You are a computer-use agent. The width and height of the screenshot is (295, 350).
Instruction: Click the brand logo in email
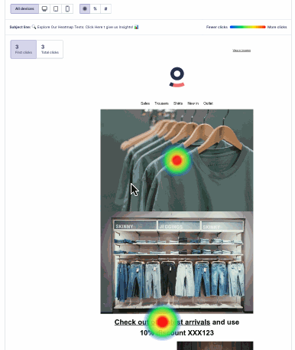177,77
